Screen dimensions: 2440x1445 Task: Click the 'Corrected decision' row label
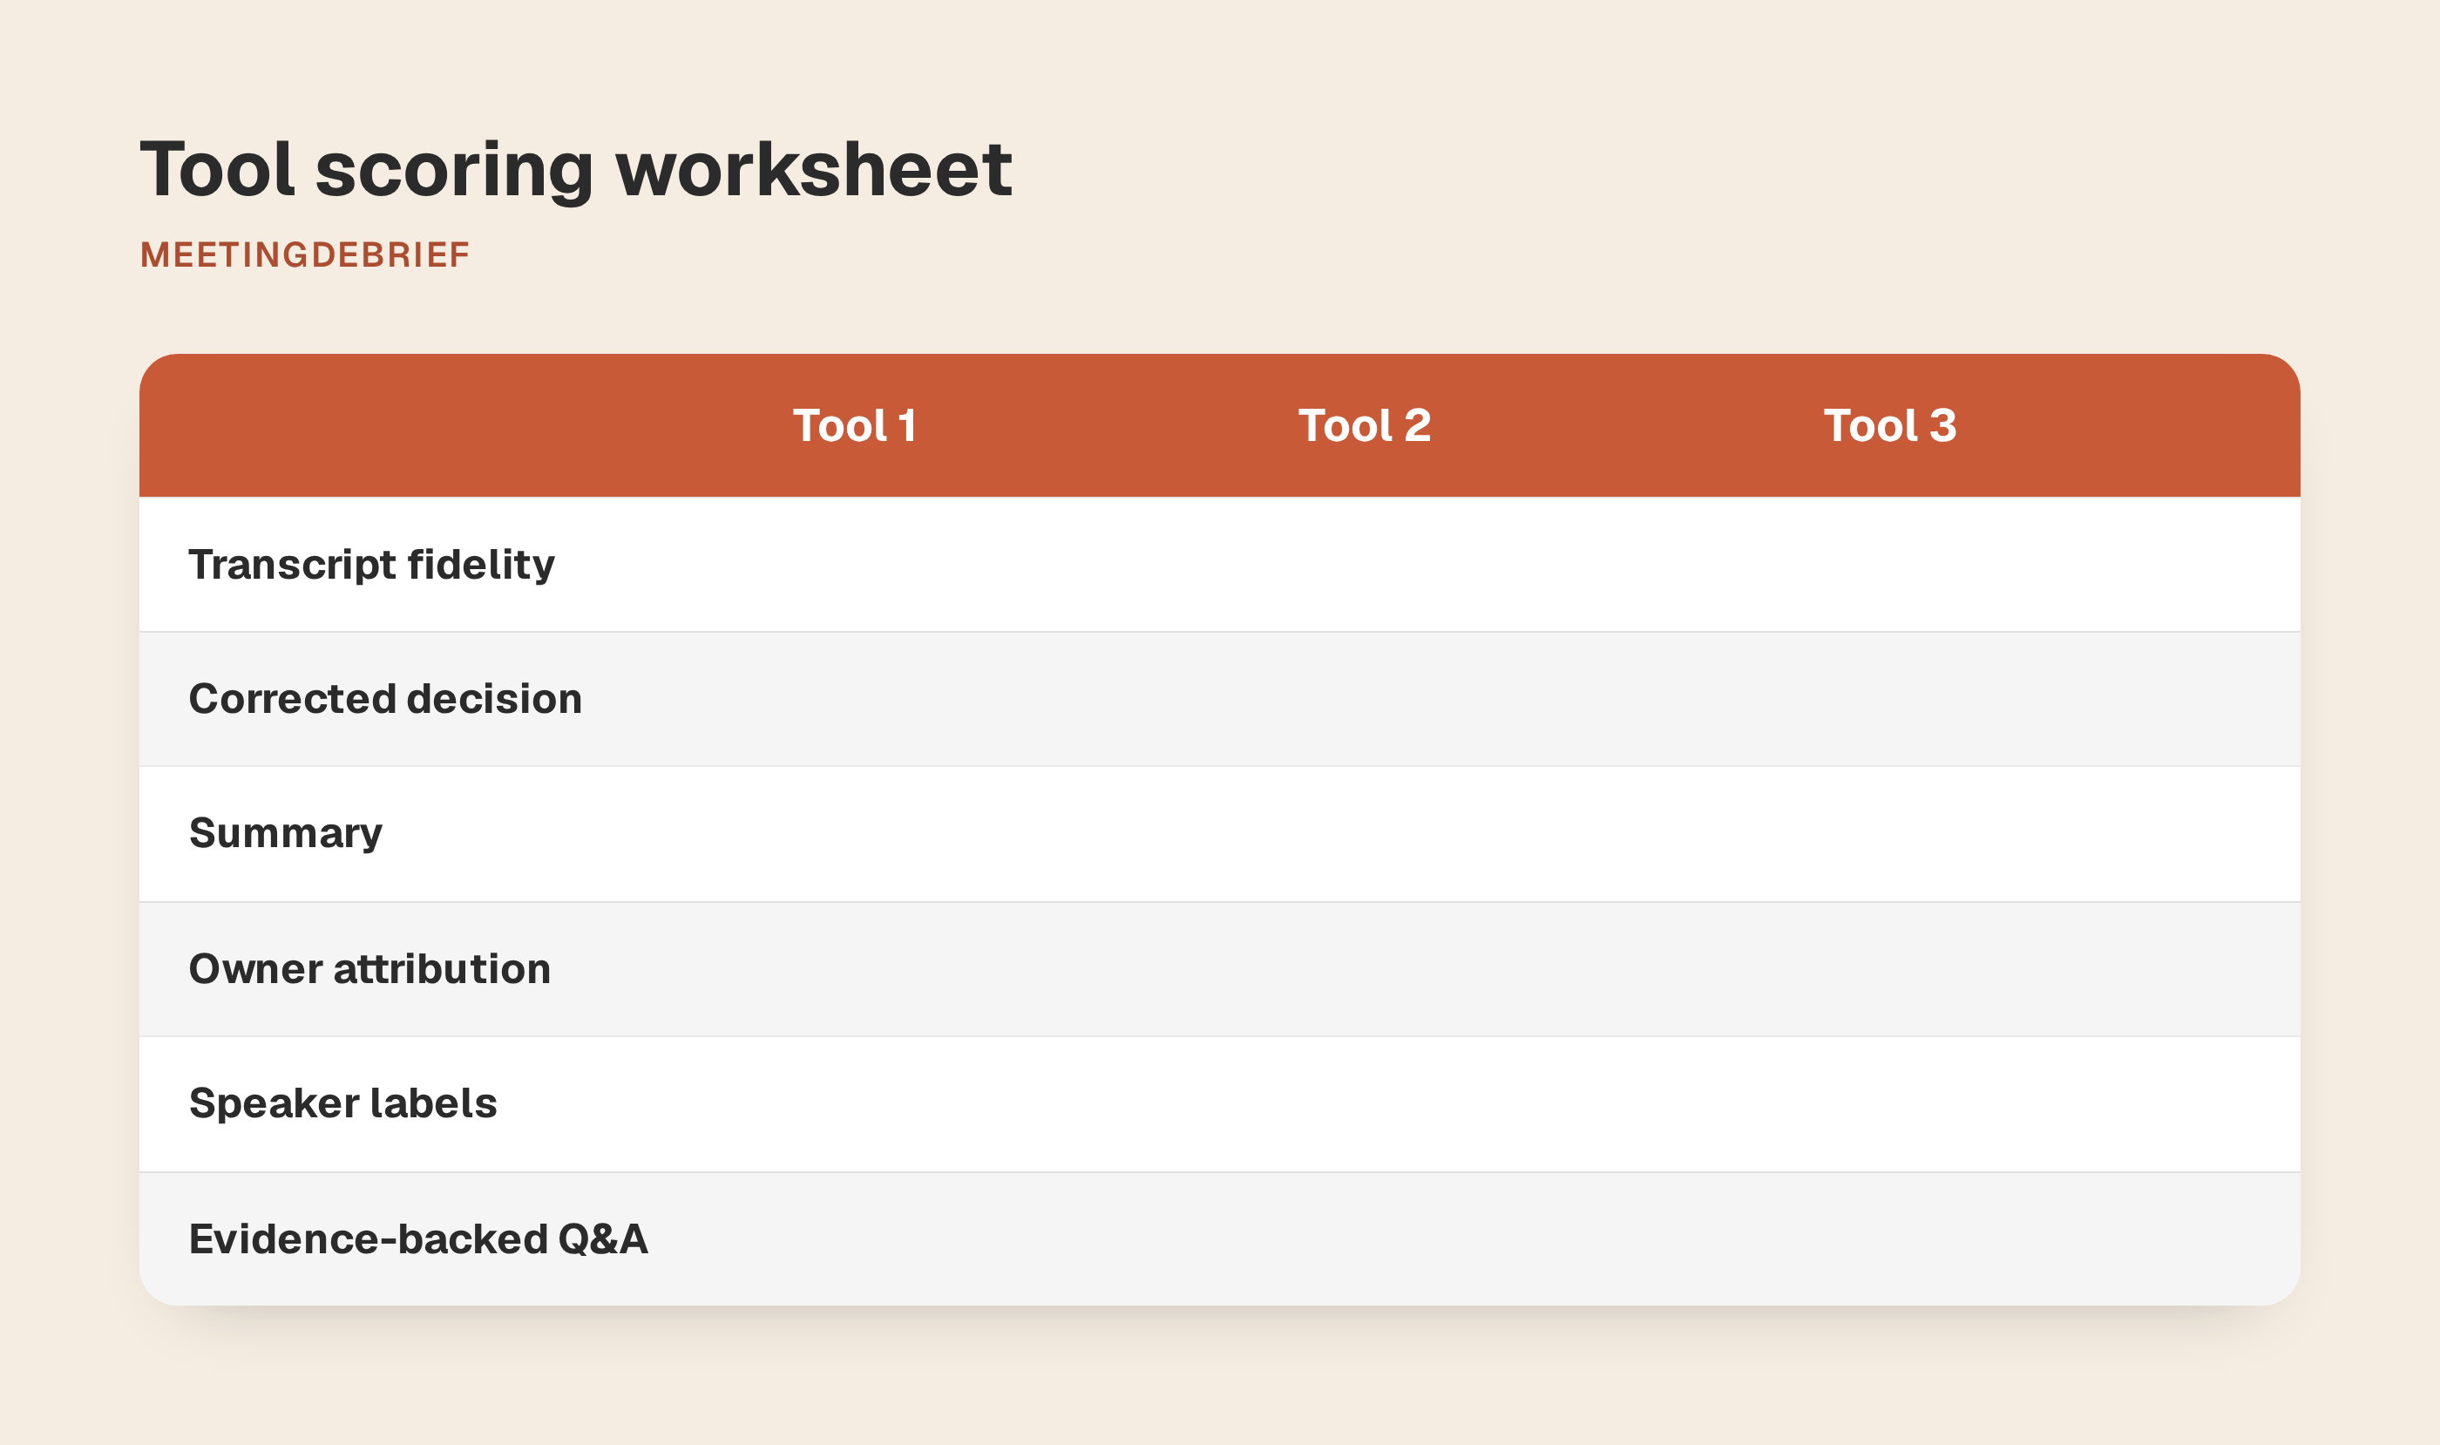pos(385,699)
